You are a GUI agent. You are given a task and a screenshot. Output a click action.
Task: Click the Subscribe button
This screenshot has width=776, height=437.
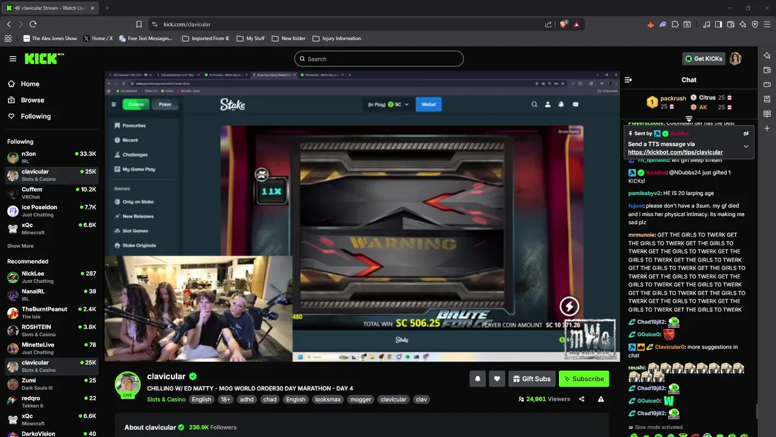(584, 379)
